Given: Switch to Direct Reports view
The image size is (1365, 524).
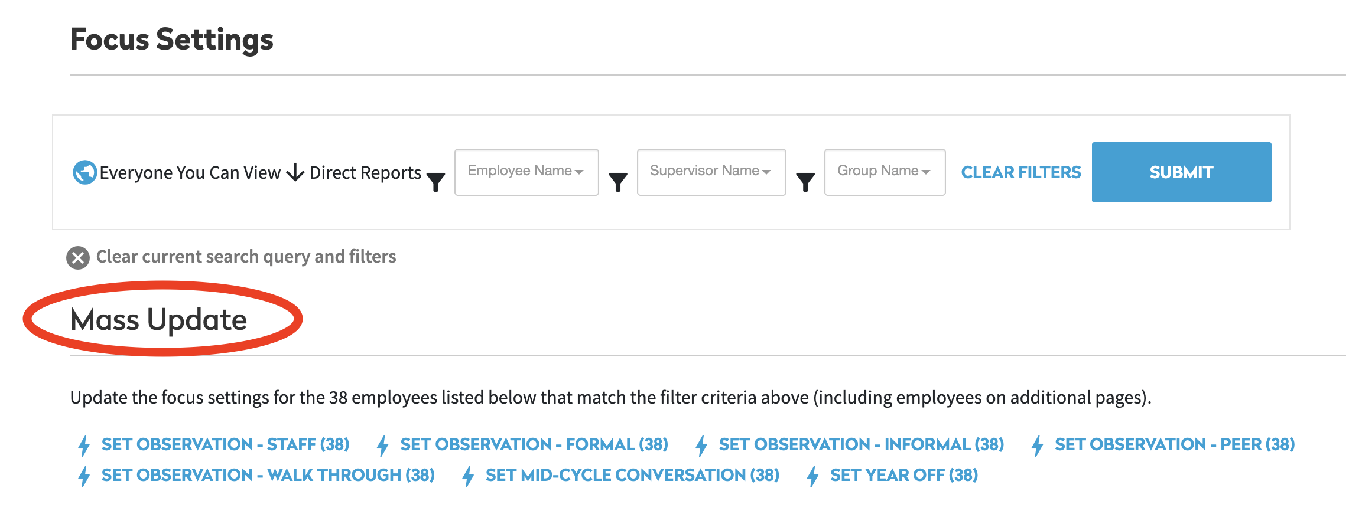Looking at the screenshot, I should 365,173.
